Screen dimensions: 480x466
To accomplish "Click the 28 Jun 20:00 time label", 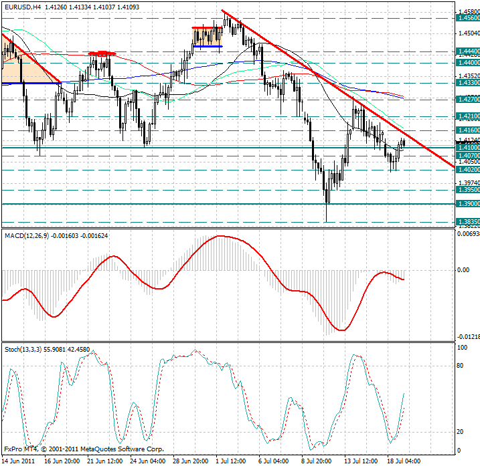I will point(190,461).
